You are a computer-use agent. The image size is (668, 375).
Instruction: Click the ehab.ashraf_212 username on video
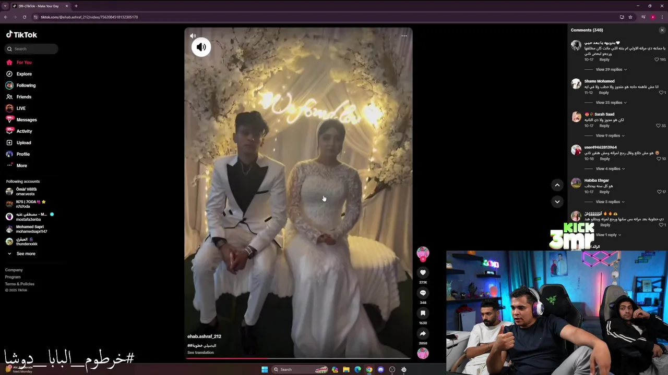(x=204, y=336)
